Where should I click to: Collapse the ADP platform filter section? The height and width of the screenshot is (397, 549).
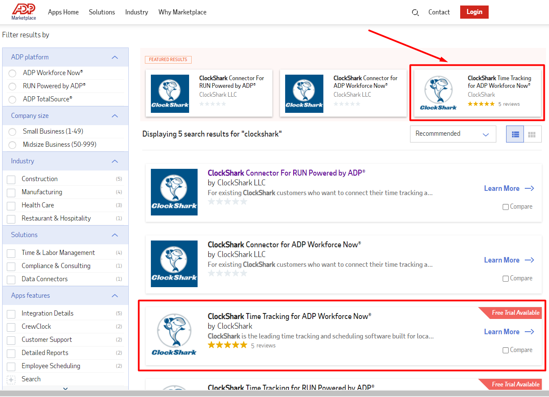click(x=114, y=57)
